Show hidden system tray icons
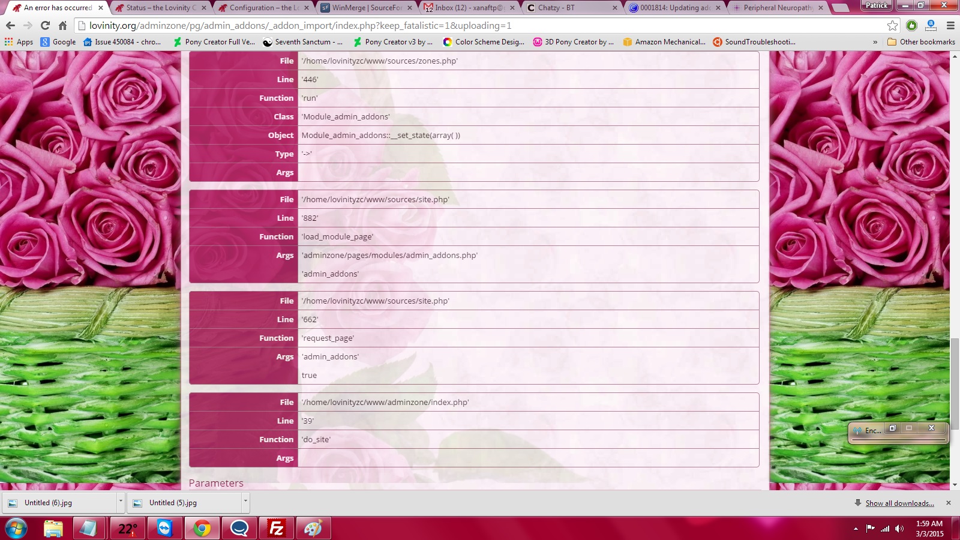960x540 pixels. point(856,529)
